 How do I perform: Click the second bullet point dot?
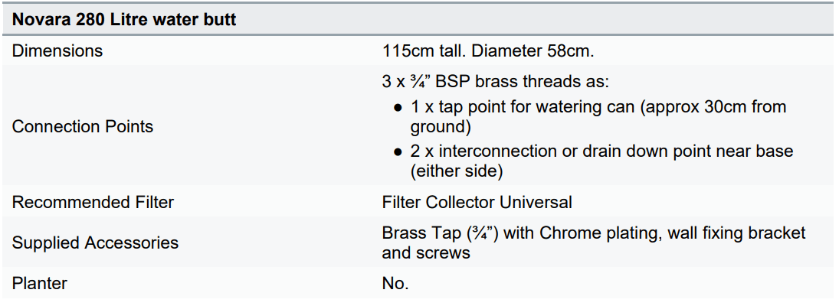coord(398,151)
